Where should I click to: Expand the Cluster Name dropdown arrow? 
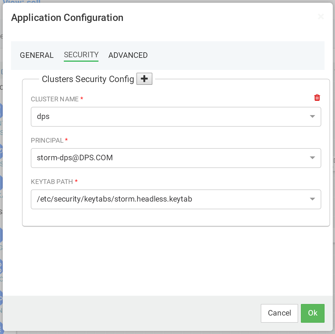click(312, 116)
